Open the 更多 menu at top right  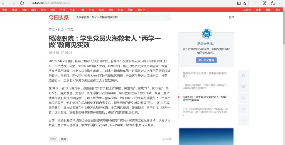[x=278, y=10]
